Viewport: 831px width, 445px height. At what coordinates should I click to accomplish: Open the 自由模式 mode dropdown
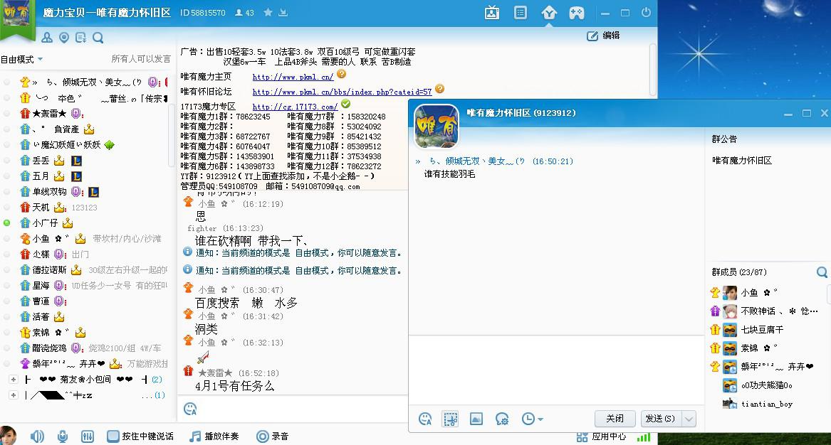click(21, 59)
